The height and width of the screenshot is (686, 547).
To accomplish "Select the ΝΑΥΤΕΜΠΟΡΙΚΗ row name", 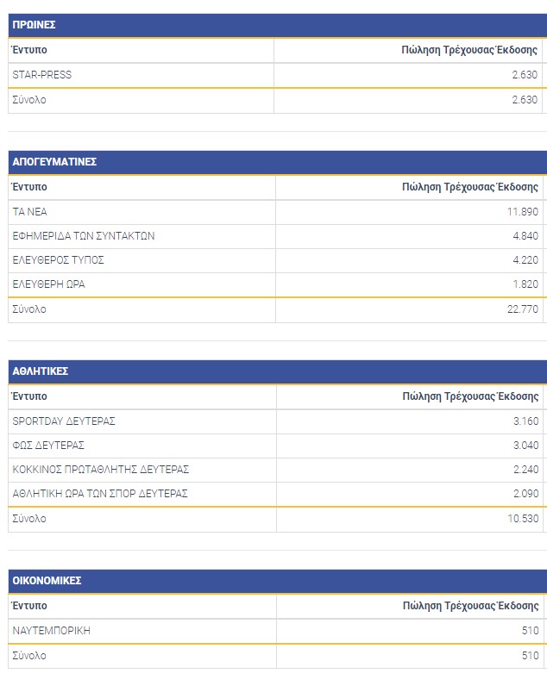I will (x=52, y=631).
